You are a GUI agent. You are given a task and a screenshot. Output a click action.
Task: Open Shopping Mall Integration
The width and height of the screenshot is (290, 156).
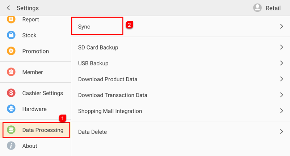(x=110, y=111)
